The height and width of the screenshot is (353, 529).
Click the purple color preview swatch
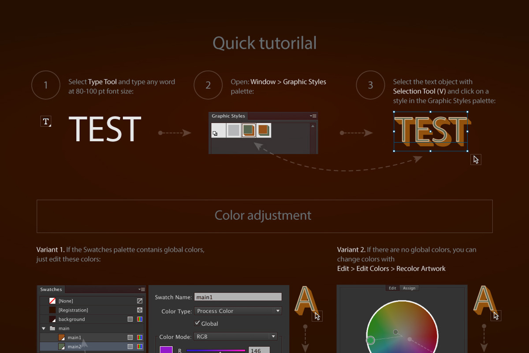tap(166, 349)
